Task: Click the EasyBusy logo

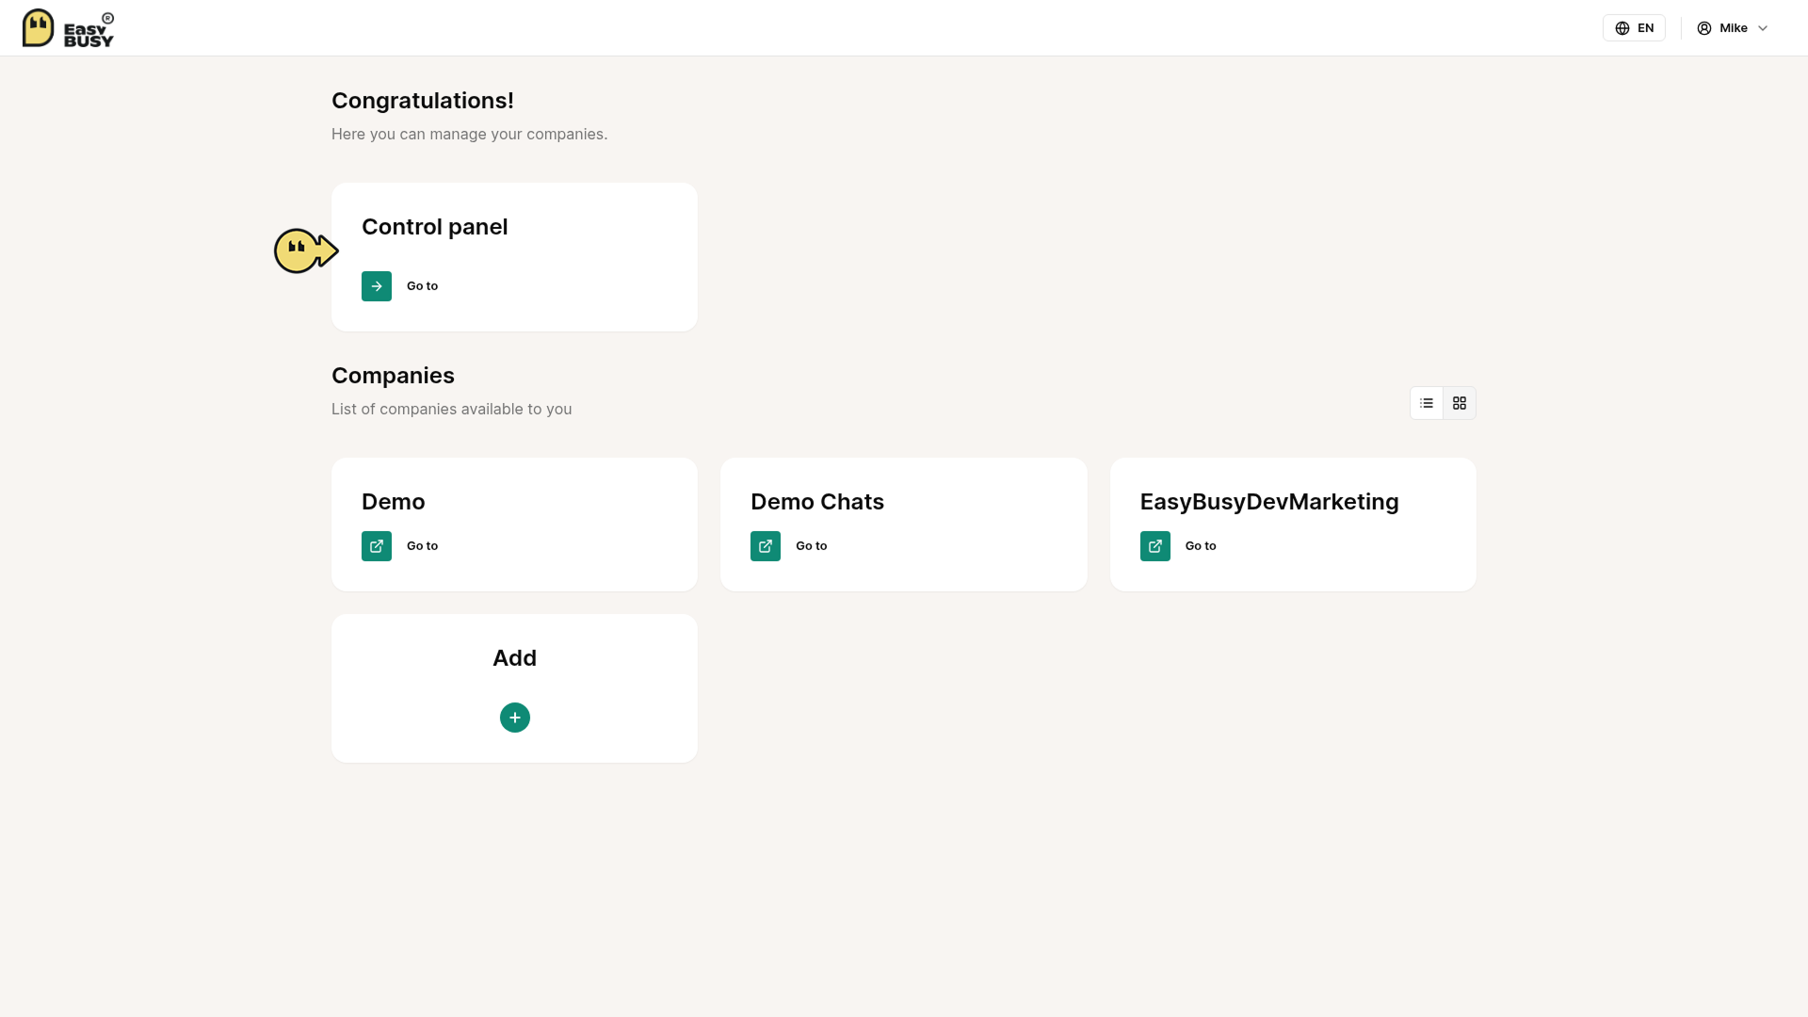Action: [68, 28]
